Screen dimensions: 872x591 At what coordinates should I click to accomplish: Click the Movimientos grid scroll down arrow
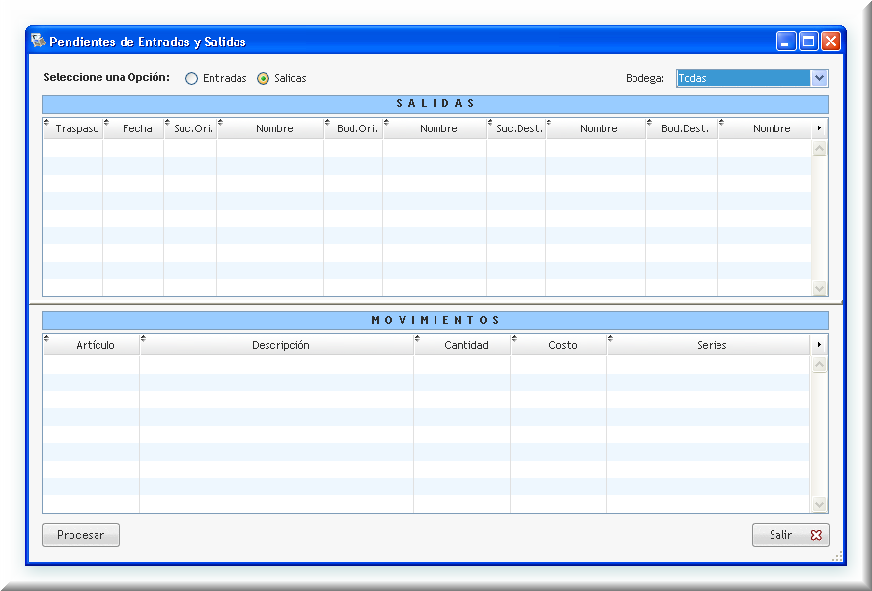[819, 504]
